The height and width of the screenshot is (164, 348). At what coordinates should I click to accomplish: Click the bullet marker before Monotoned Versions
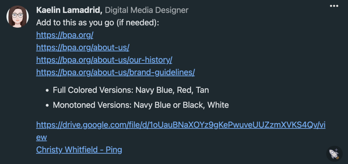coord(47,106)
